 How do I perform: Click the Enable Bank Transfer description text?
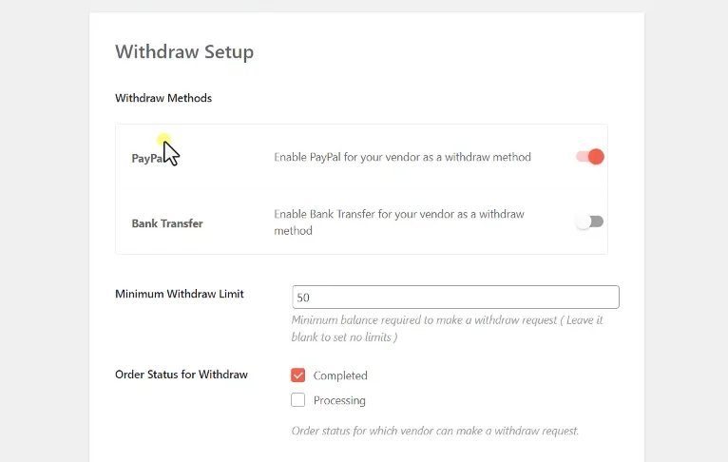tap(399, 222)
